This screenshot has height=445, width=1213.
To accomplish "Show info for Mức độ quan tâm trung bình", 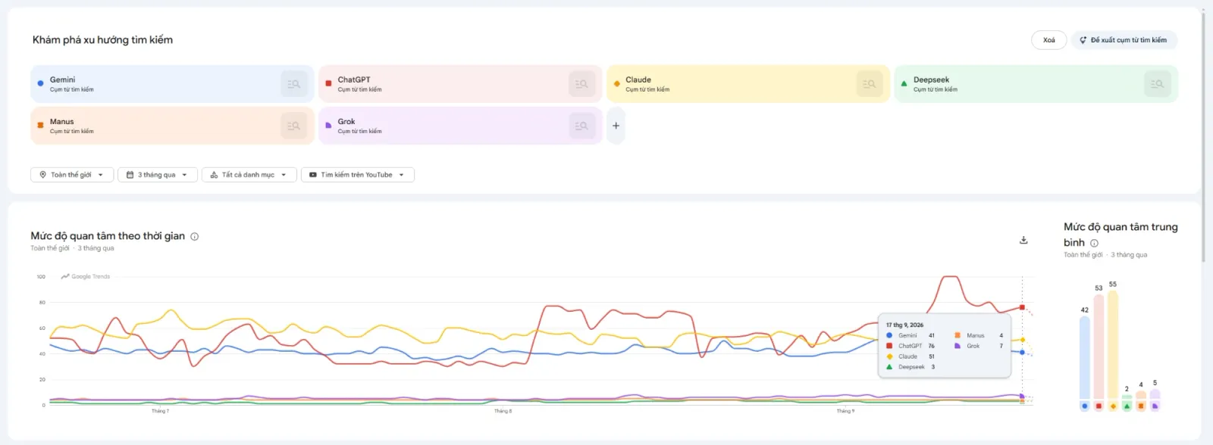I will coord(1094,243).
